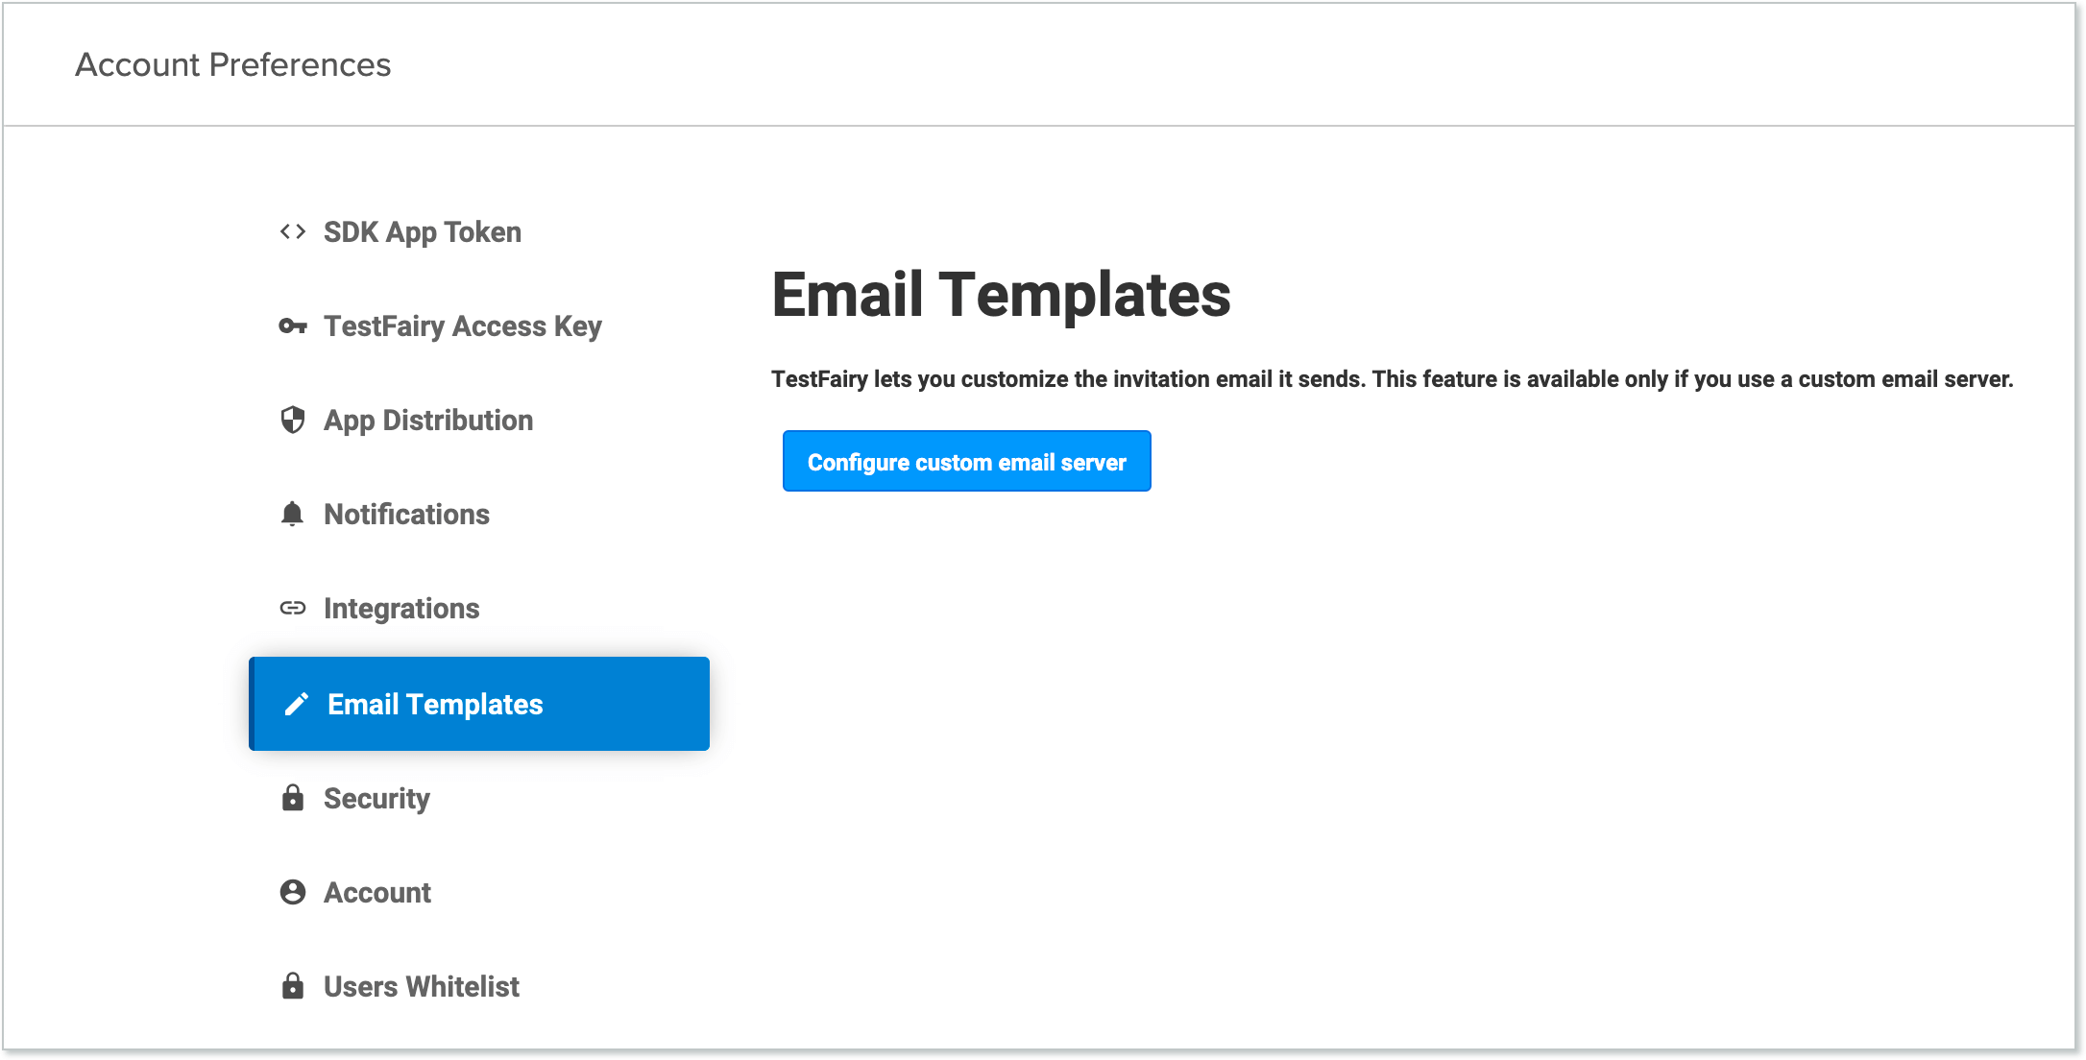Click the person icon for Account settings
This screenshot has width=2086, height=1060.
(292, 891)
